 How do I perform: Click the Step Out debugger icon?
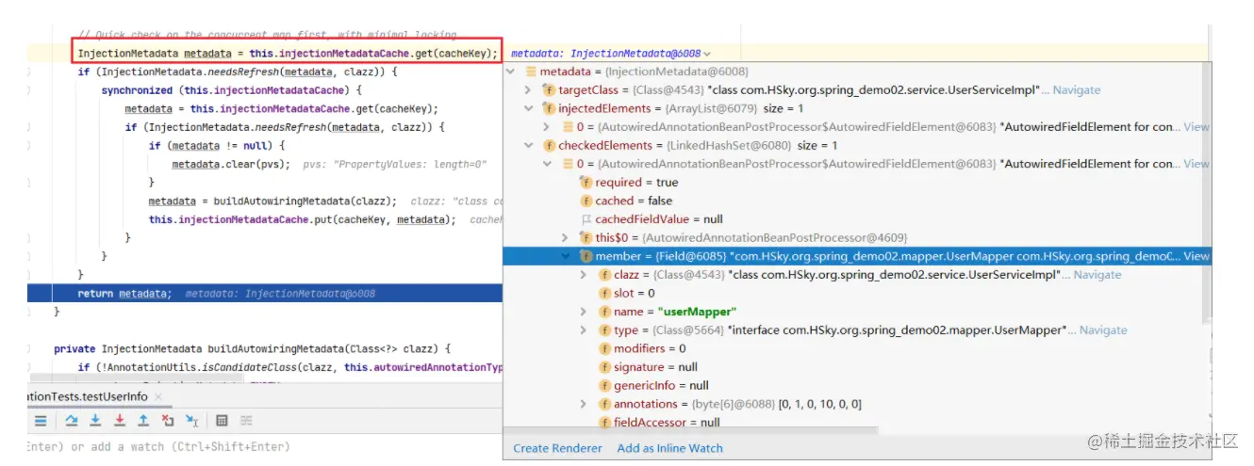[x=143, y=421]
